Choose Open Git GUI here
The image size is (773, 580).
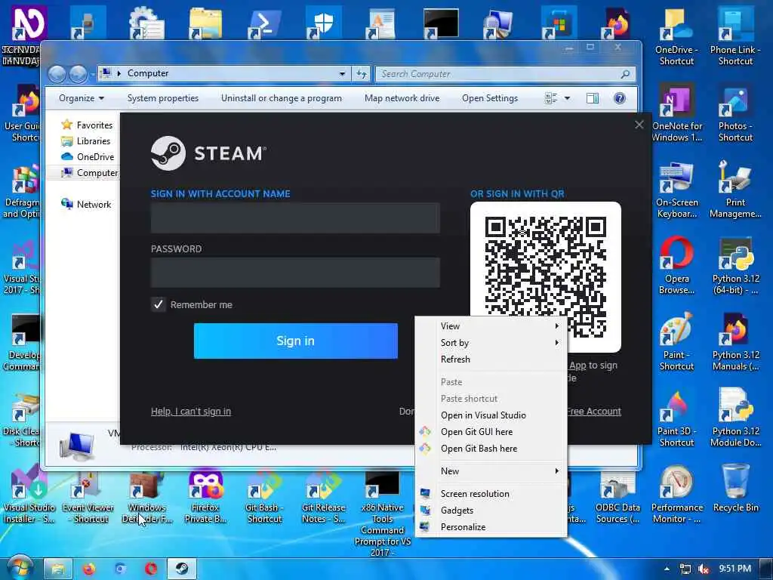point(491,432)
